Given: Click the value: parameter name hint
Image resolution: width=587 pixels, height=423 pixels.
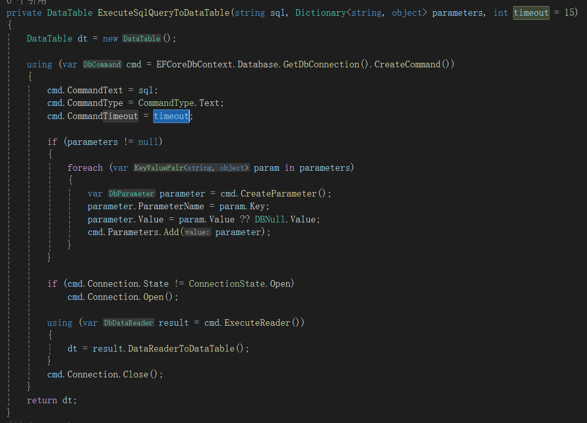Looking at the screenshot, I should 197,232.
